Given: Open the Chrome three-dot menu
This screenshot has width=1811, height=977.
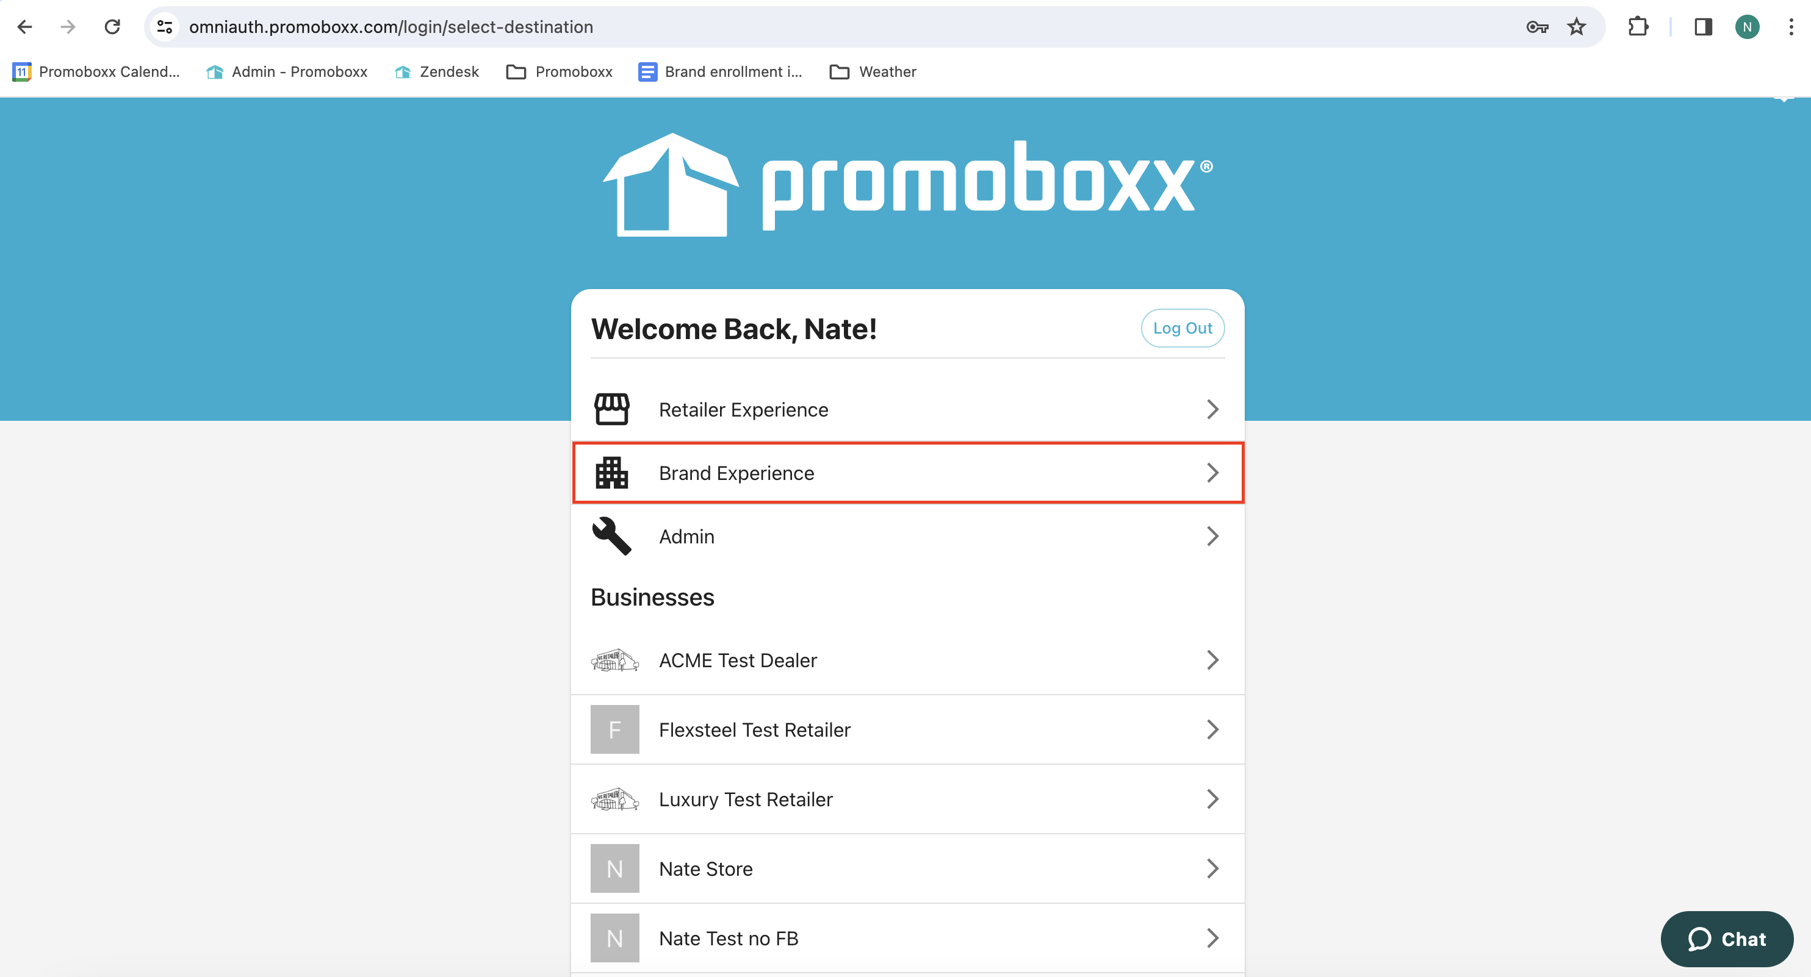Looking at the screenshot, I should 1791,27.
